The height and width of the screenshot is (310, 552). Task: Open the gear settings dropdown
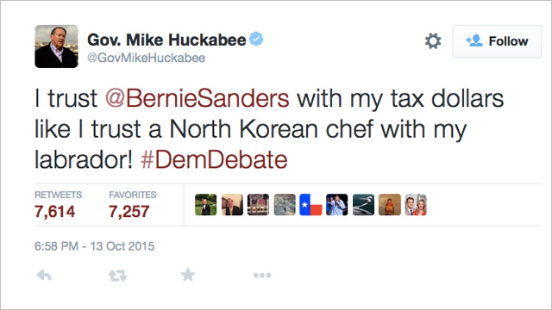(433, 41)
